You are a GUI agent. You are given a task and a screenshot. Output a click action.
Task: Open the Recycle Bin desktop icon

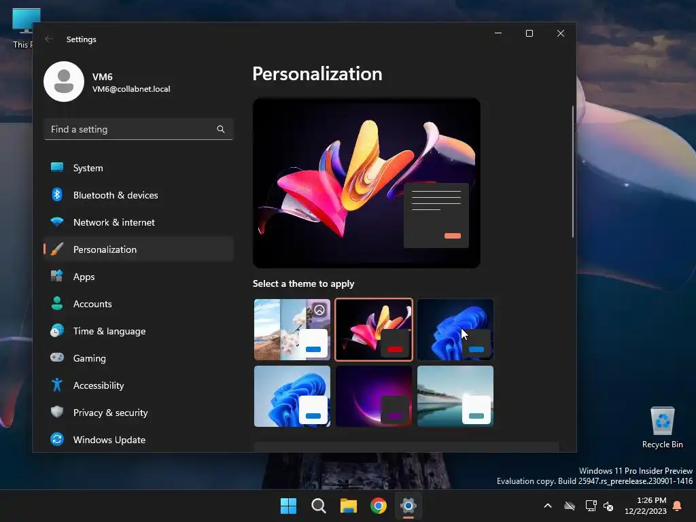(662, 428)
